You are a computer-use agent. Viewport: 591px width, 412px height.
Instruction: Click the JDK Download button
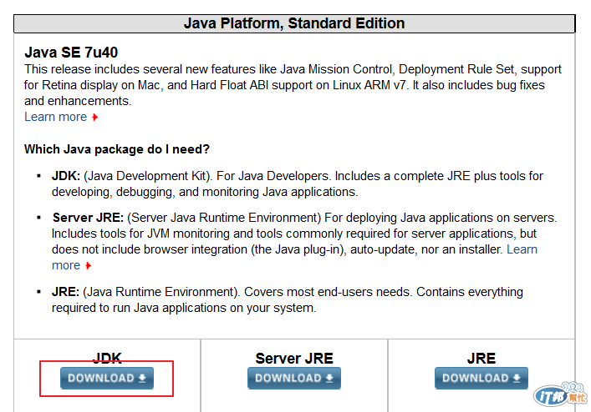point(107,378)
